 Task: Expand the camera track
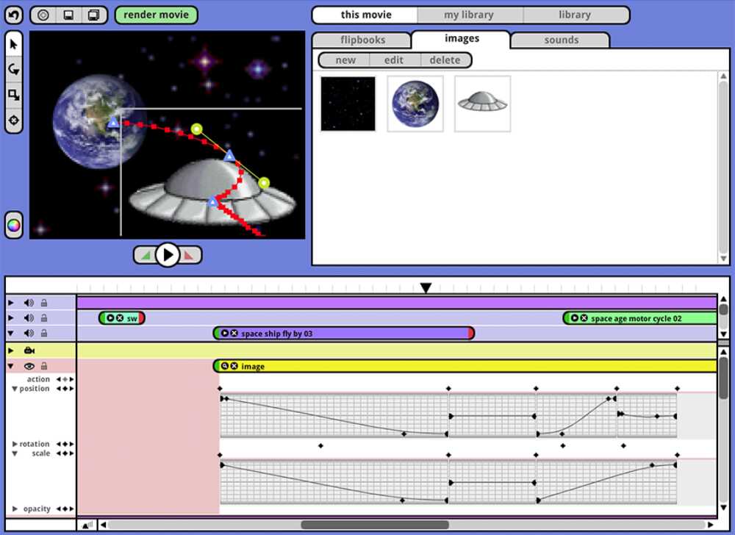[11, 351]
